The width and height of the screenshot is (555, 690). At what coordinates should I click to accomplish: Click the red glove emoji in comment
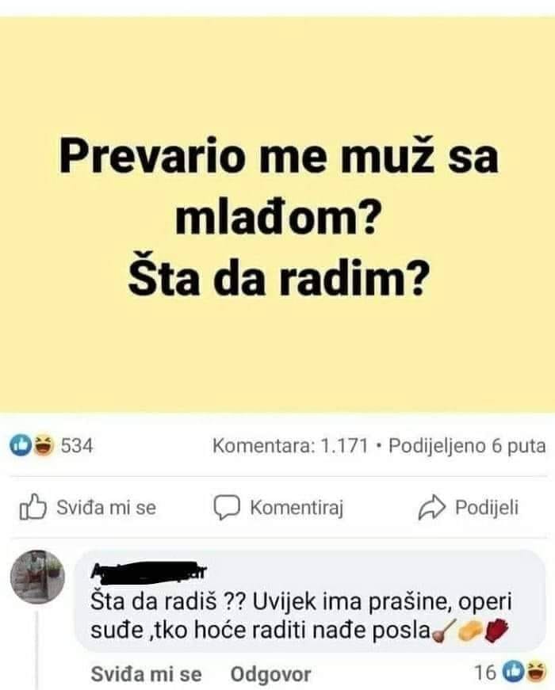click(x=497, y=630)
